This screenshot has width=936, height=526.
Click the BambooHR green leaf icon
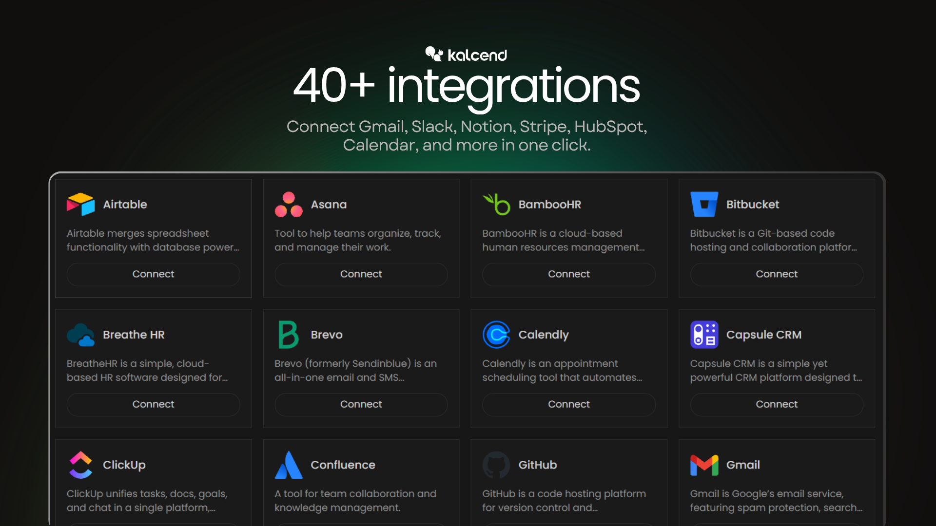(x=496, y=205)
